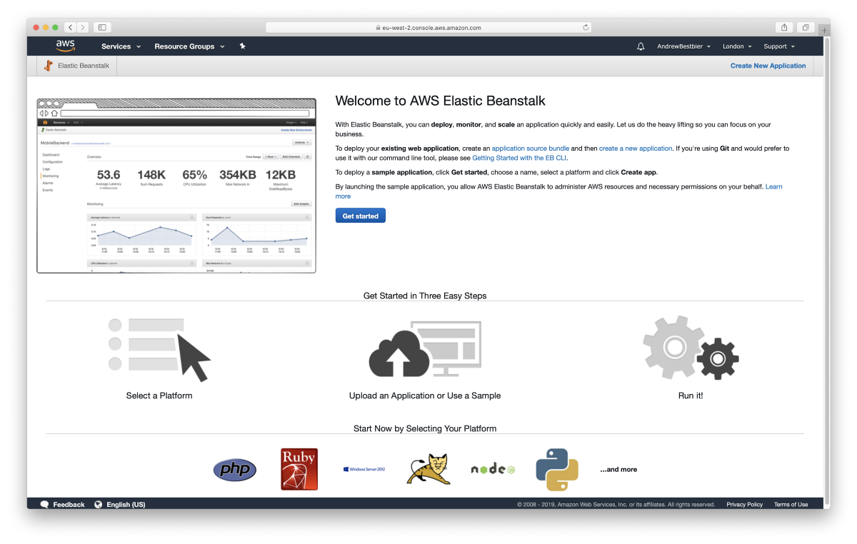Expand the Resource Groups menu
The height and width of the screenshot is (544, 857).
coord(189,46)
